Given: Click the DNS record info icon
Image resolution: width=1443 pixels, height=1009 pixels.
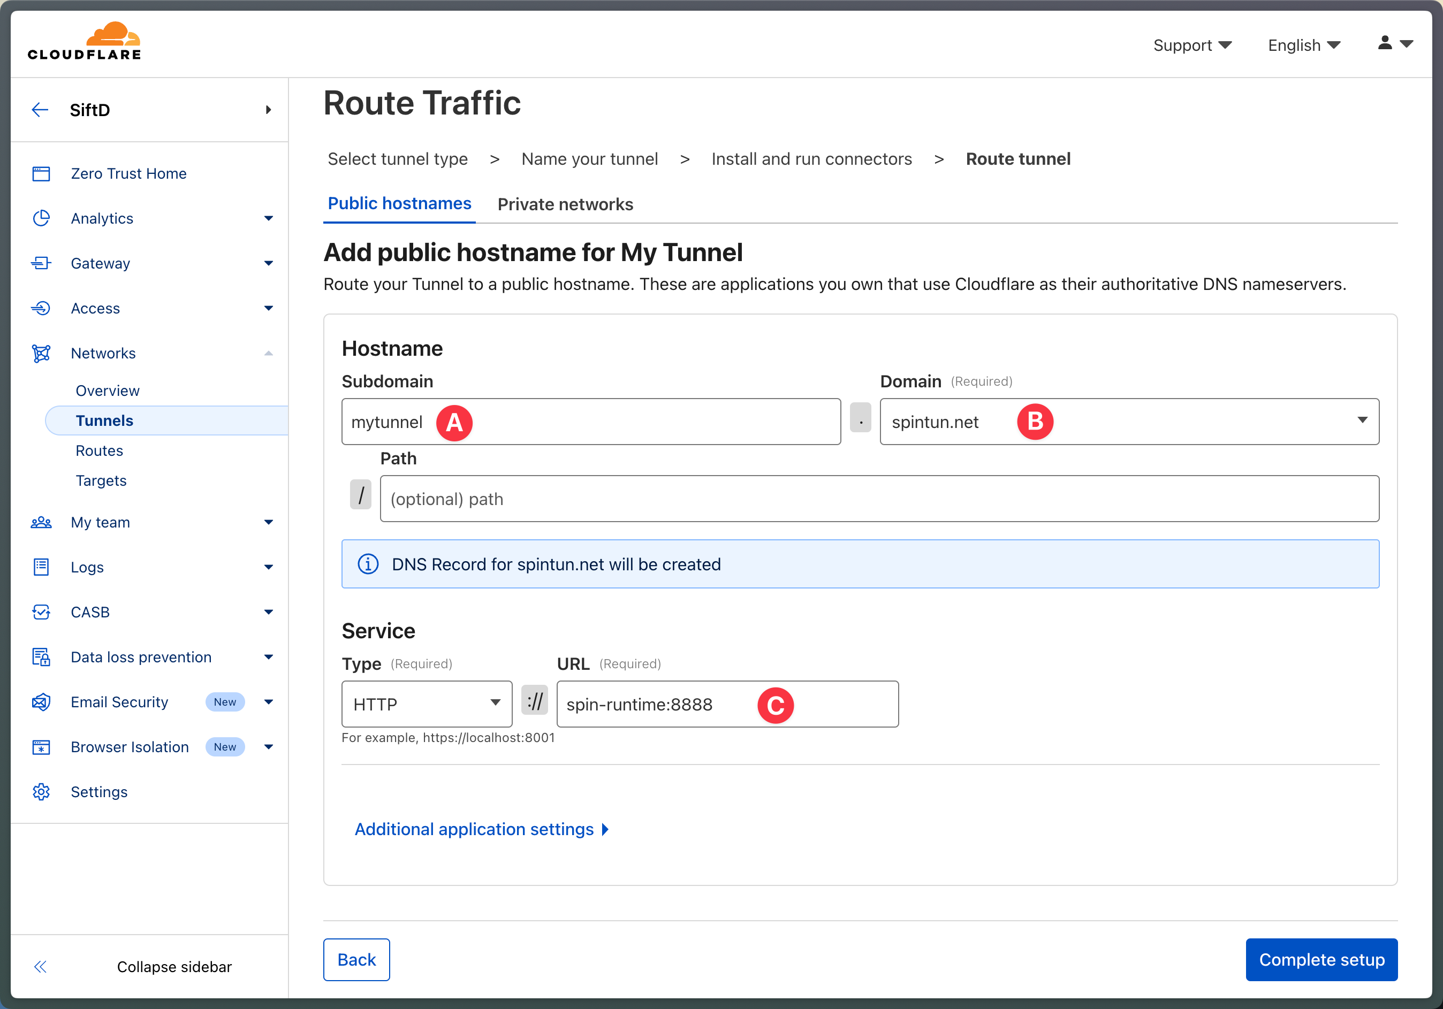Looking at the screenshot, I should [x=368, y=564].
